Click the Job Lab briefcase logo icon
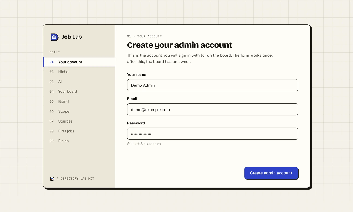Image resolution: width=353 pixels, height=212 pixels. click(54, 37)
